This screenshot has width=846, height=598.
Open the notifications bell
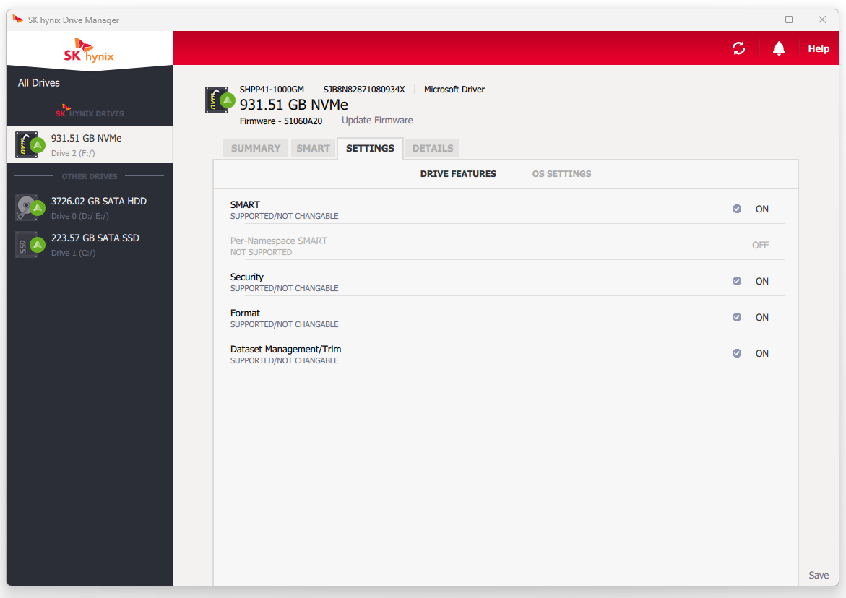(779, 48)
